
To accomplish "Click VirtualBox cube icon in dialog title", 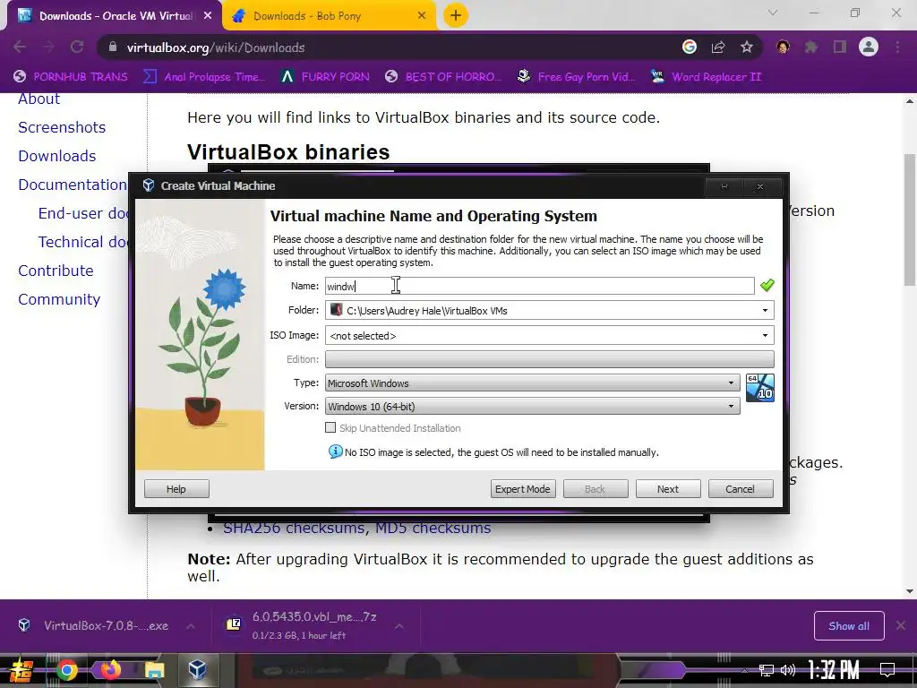I will pos(149,185).
